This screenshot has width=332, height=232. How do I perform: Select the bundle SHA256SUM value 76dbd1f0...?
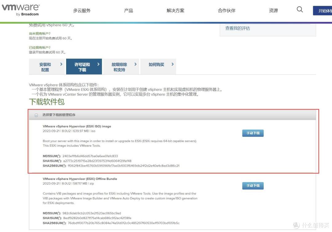click(x=124, y=223)
